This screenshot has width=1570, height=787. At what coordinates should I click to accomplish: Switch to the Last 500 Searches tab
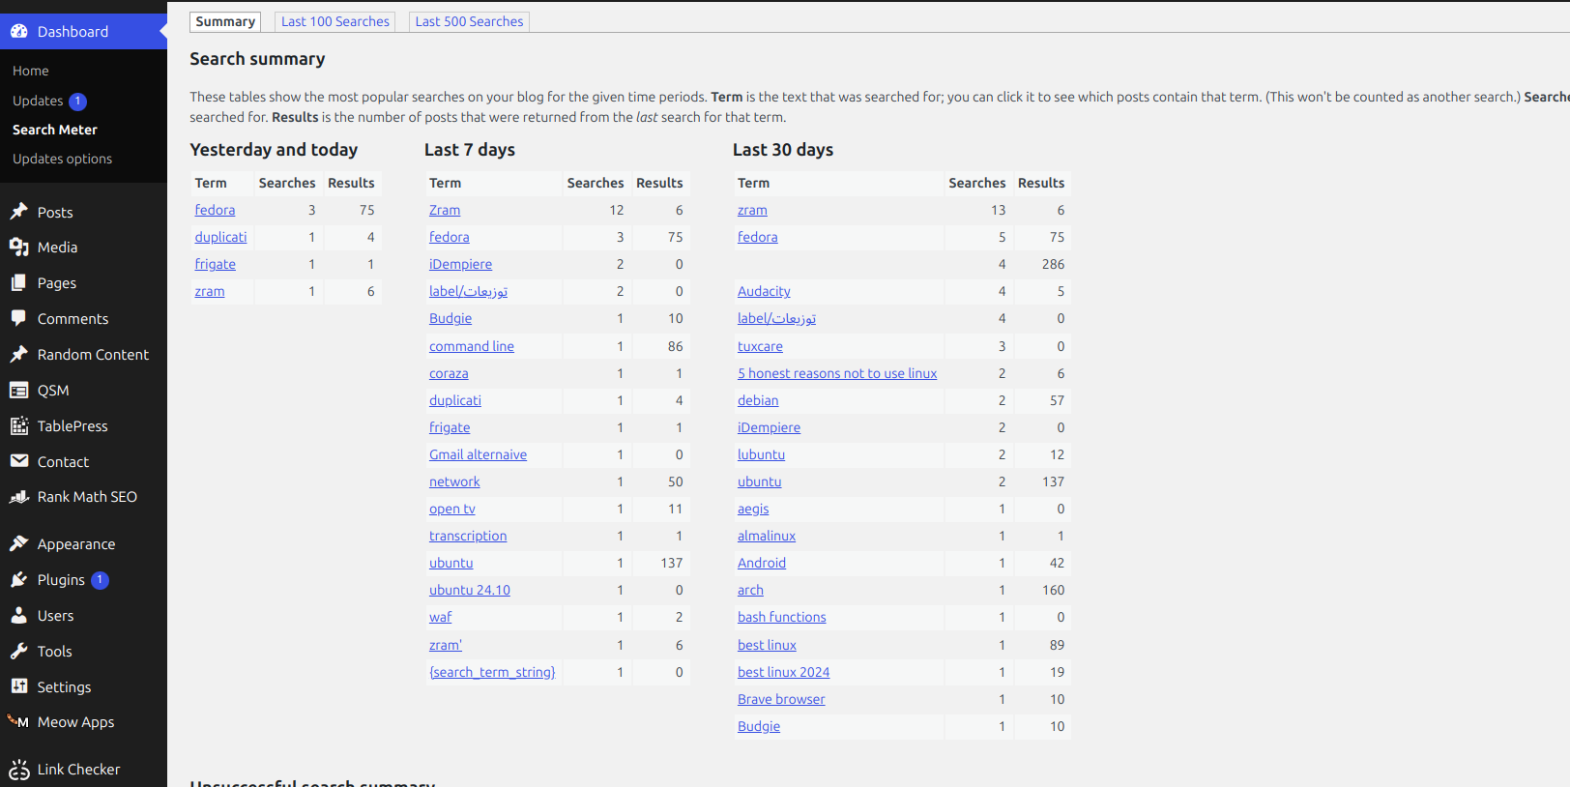[469, 21]
